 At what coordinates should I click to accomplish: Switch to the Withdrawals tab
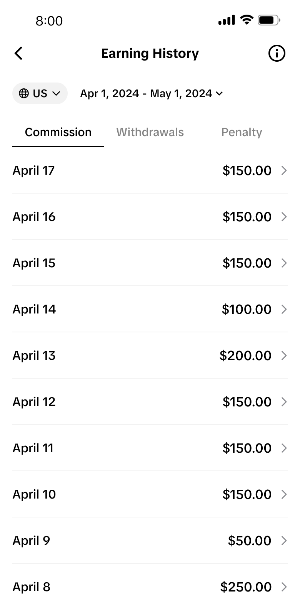pyautogui.click(x=150, y=132)
